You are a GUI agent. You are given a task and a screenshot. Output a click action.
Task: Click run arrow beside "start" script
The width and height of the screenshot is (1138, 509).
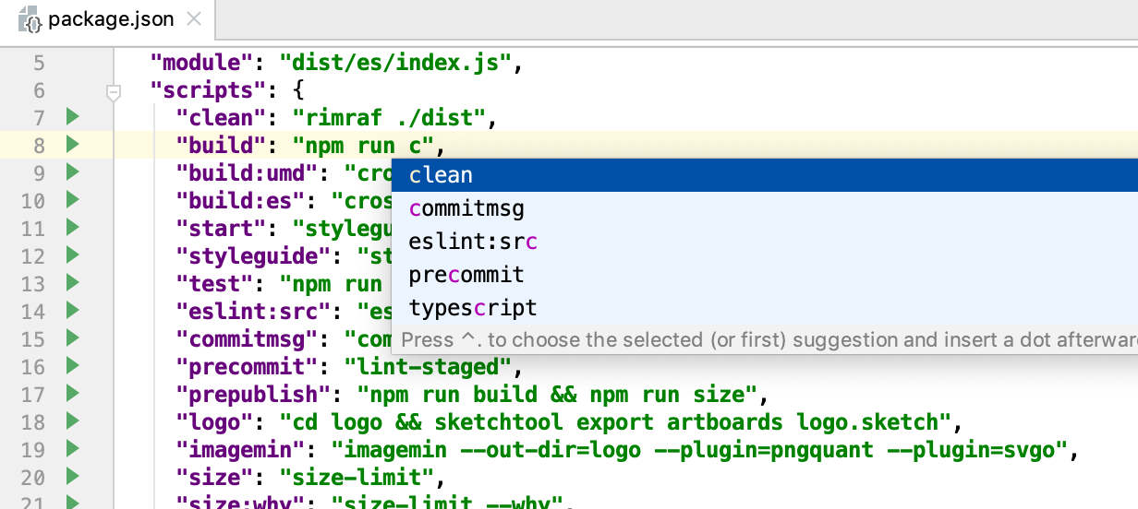point(73,228)
